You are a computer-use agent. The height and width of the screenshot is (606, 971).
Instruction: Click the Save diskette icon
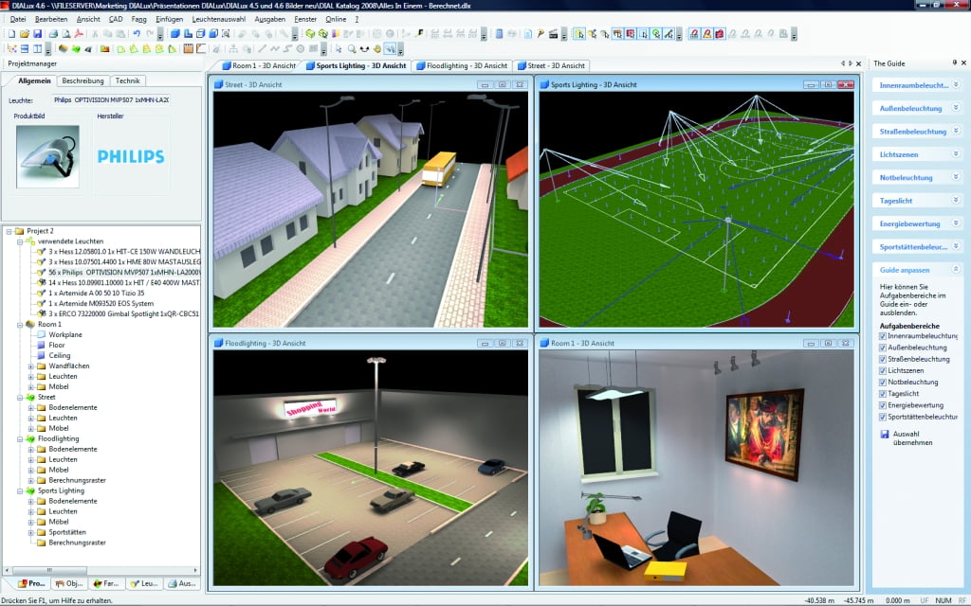[x=37, y=34]
